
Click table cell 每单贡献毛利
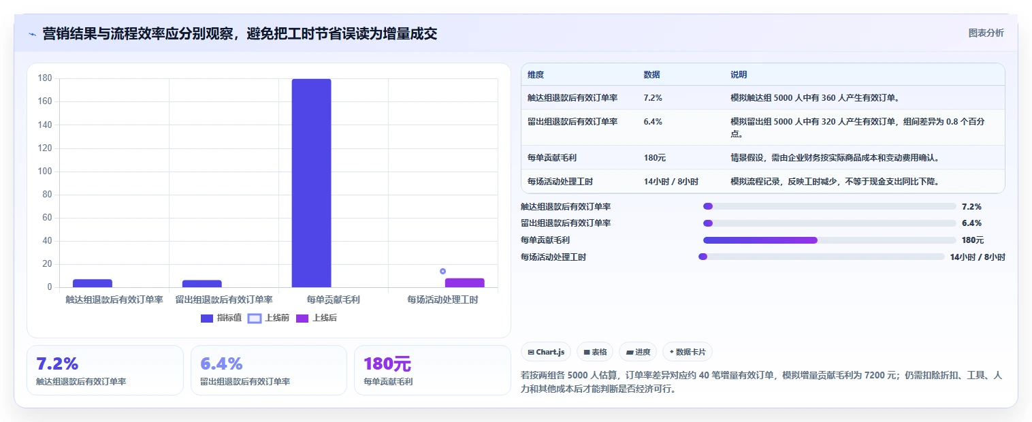(552, 158)
